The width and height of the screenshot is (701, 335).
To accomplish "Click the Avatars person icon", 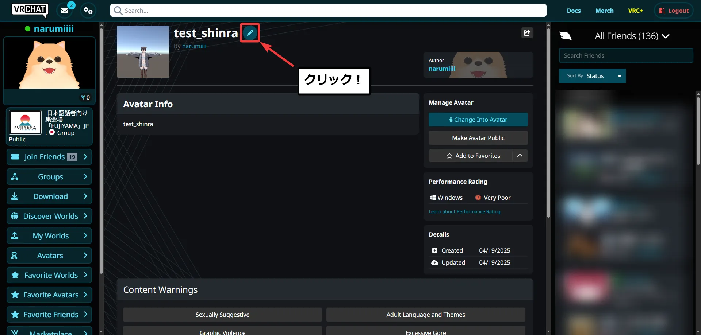I will (x=14, y=256).
